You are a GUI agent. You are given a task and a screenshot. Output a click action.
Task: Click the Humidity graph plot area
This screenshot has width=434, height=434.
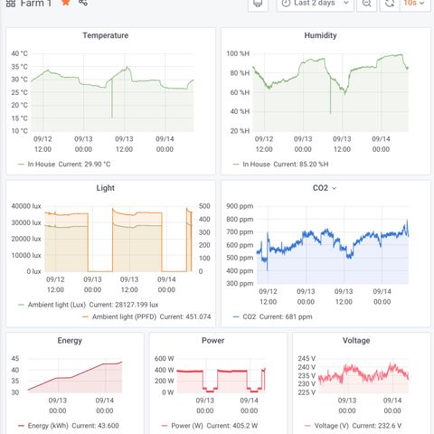[x=331, y=92]
